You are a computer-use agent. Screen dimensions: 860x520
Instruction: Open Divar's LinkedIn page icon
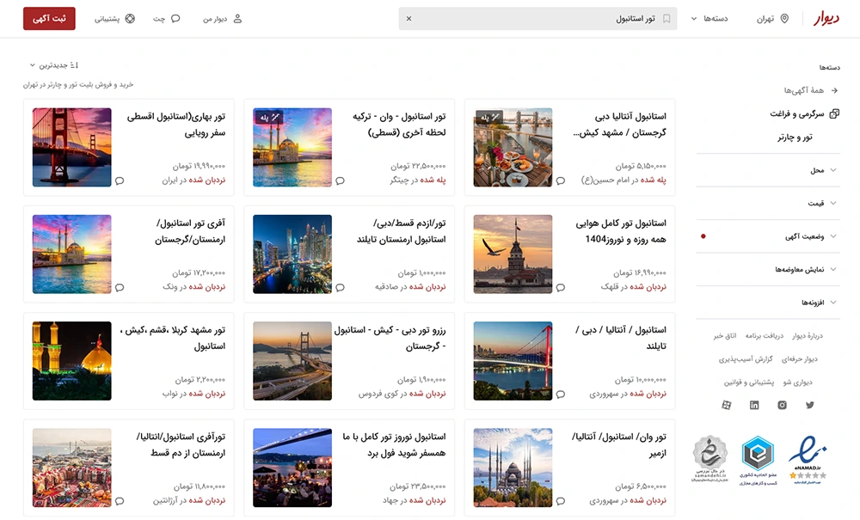coord(754,405)
